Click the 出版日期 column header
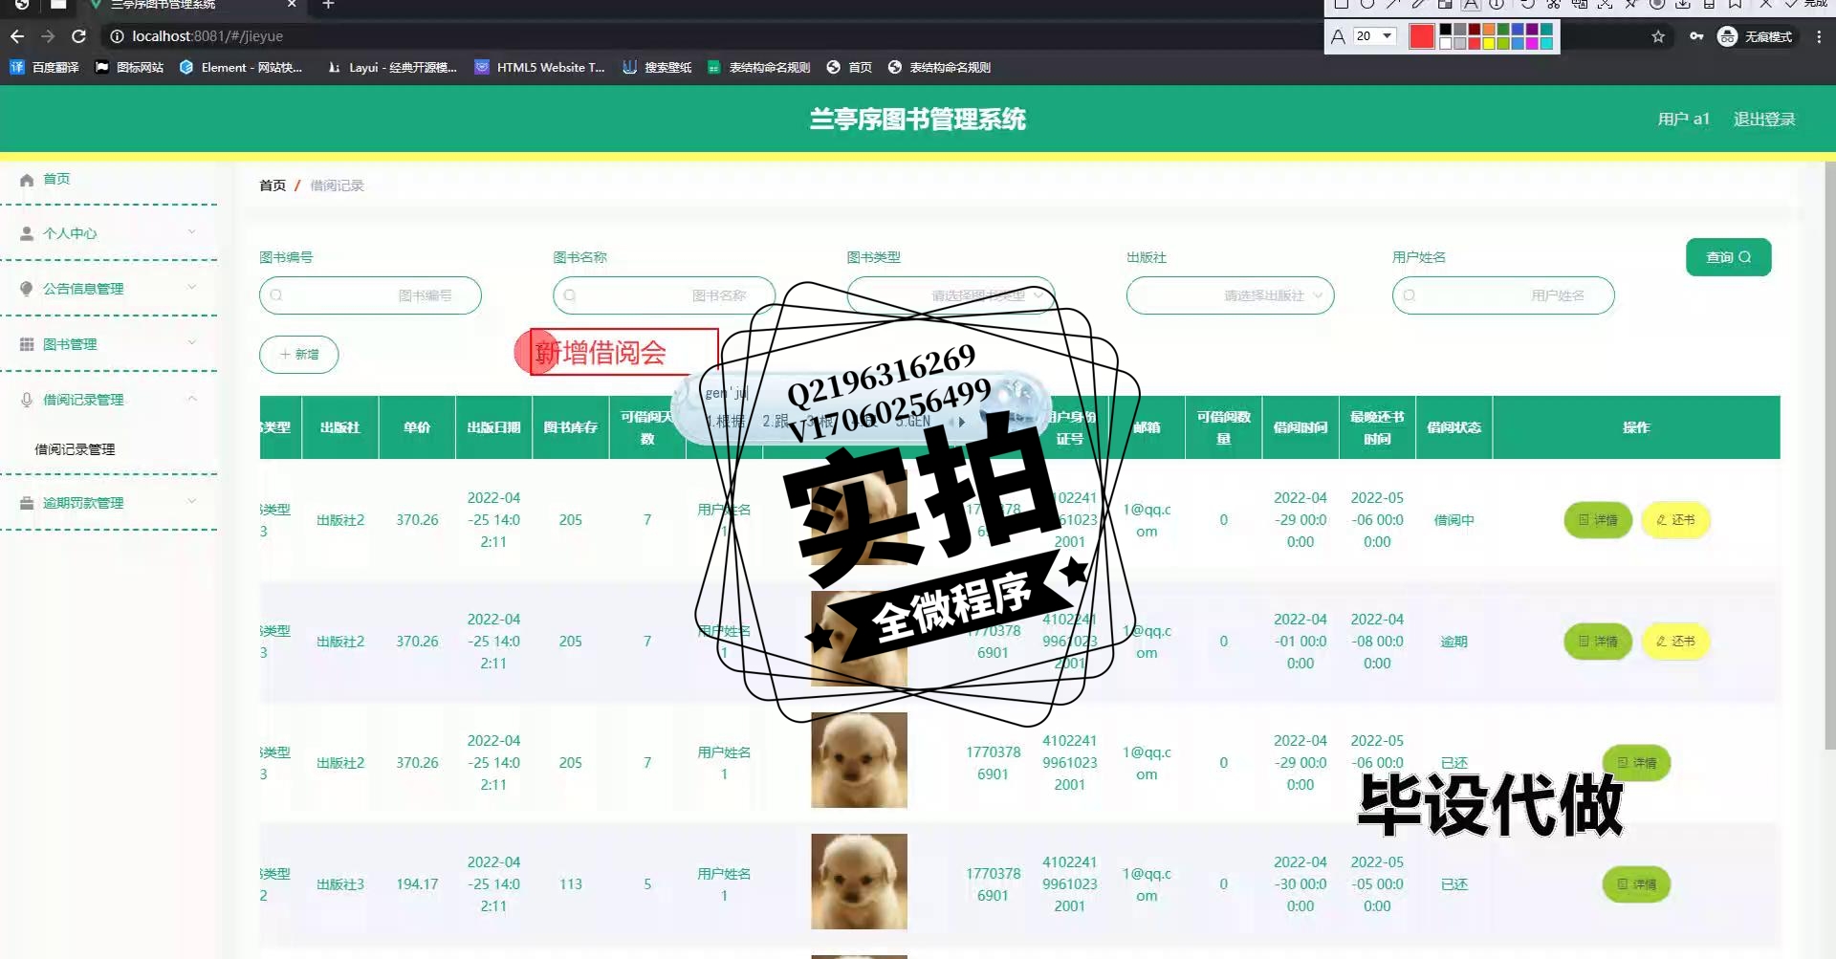This screenshot has height=959, width=1836. click(493, 427)
